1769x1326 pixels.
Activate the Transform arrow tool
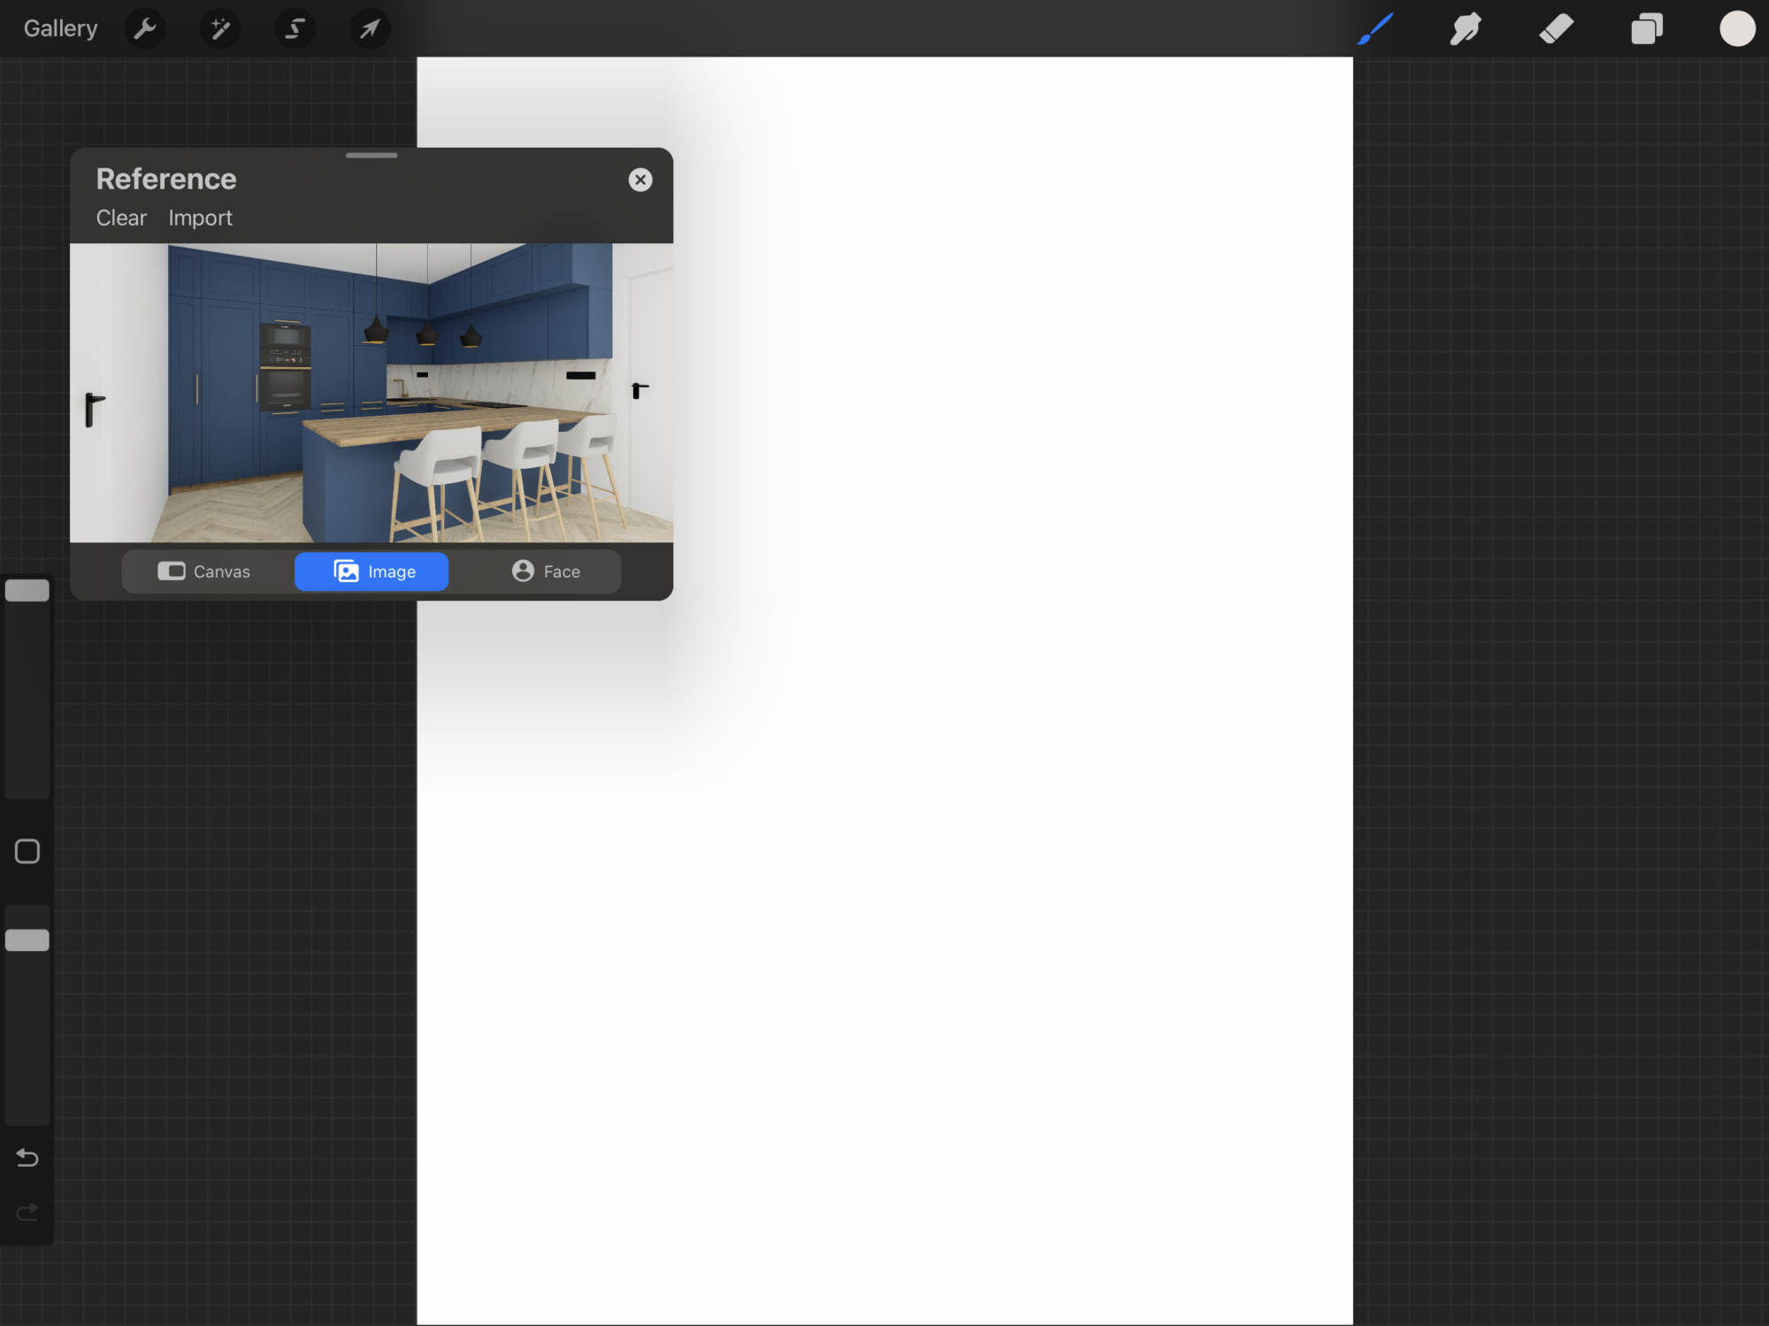click(x=370, y=28)
